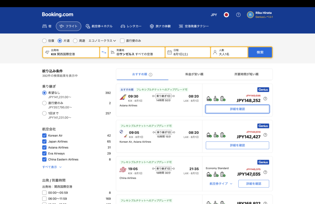Click the price info icon beside JPY142,427

(265, 135)
